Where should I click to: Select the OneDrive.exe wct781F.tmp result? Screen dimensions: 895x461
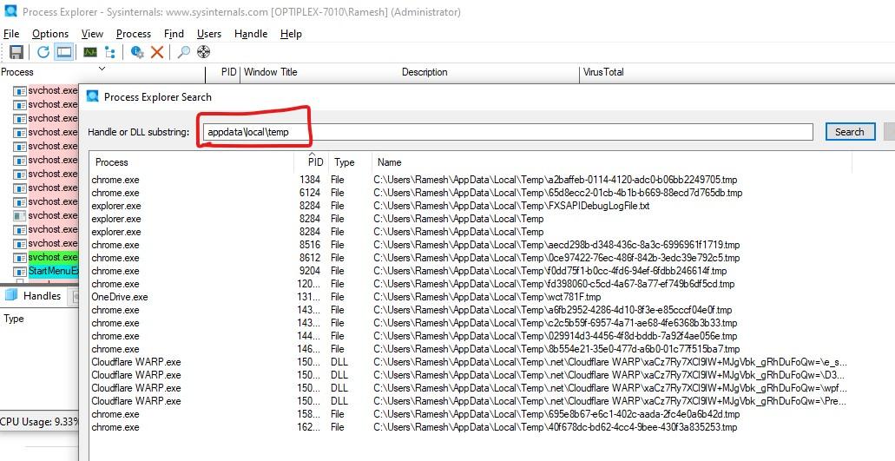coord(471,297)
